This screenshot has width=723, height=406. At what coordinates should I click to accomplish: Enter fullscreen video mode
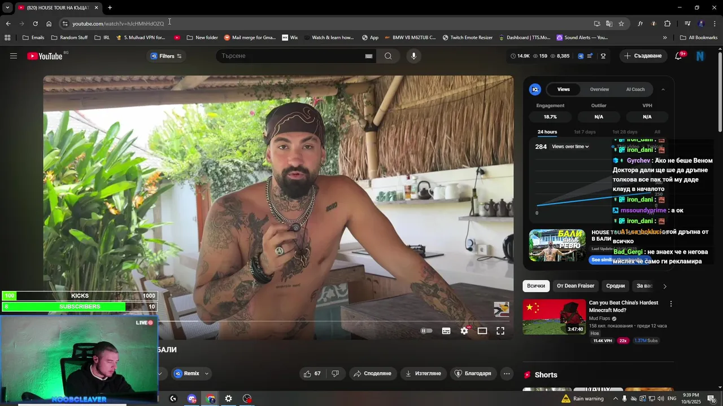(x=500, y=331)
